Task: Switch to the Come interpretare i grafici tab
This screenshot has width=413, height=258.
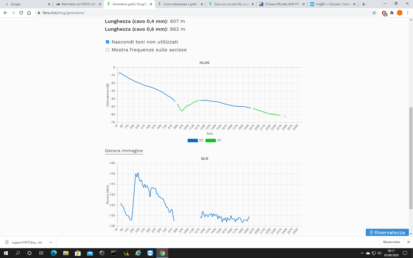Action: coord(180,4)
